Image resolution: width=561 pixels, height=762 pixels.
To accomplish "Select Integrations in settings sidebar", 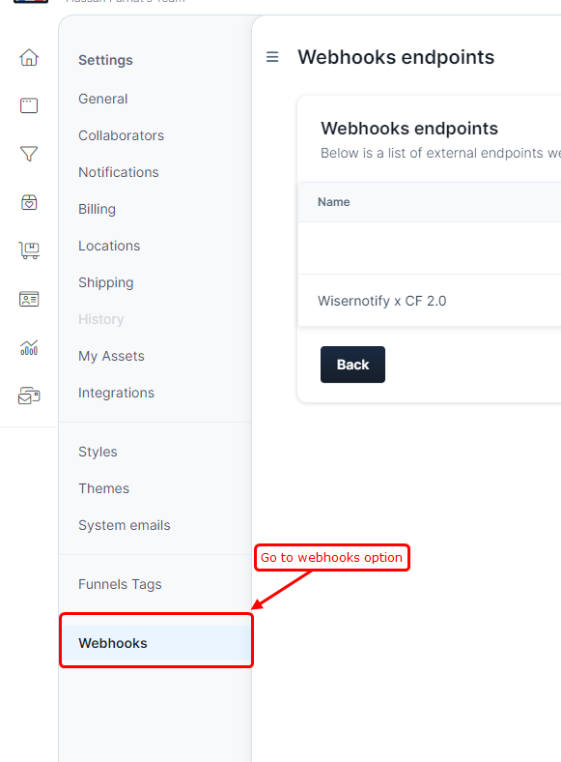I will coord(117,393).
